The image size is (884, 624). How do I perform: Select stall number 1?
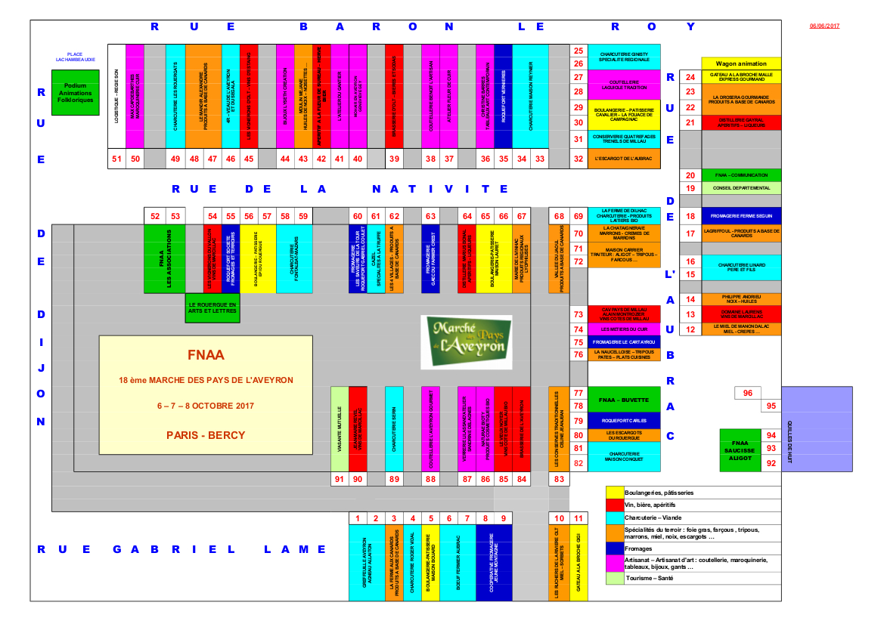click(358, 519)
